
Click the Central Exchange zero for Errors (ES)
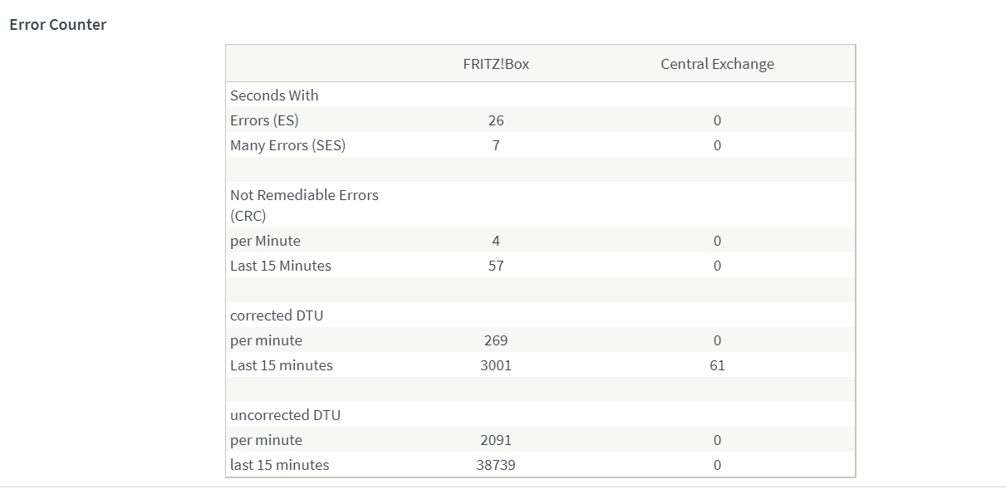pos(717,120)
